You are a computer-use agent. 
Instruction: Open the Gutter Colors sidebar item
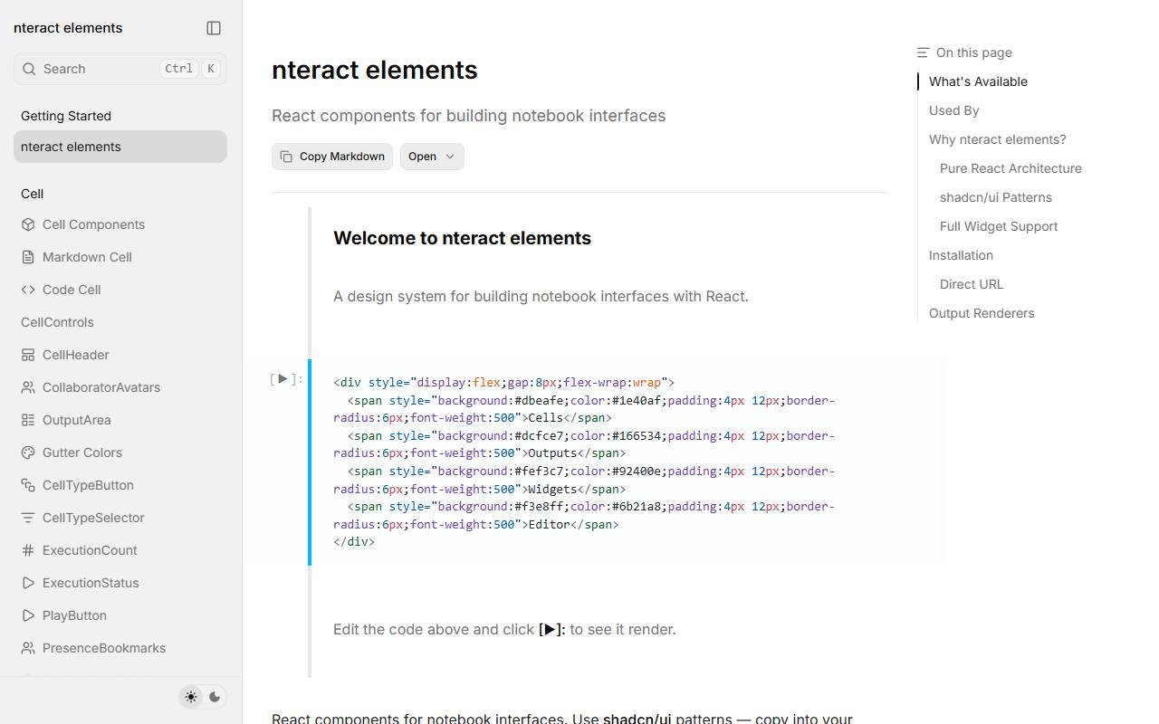tap(120, 452)
